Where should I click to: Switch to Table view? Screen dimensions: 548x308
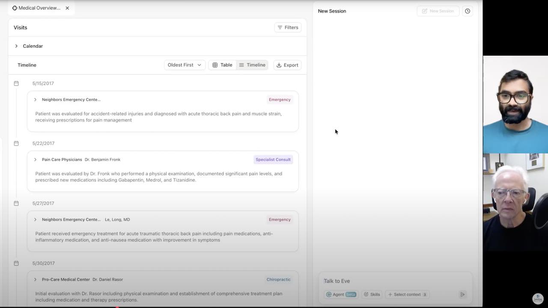tap(222, 65)
